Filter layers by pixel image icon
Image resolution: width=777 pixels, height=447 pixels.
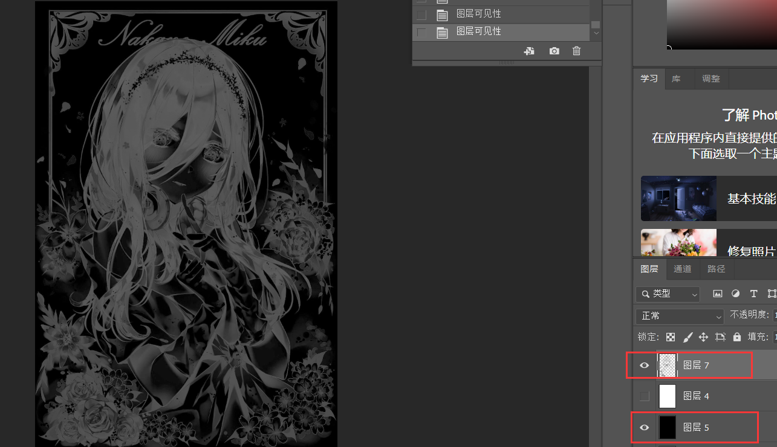click(x=718, y=294)
